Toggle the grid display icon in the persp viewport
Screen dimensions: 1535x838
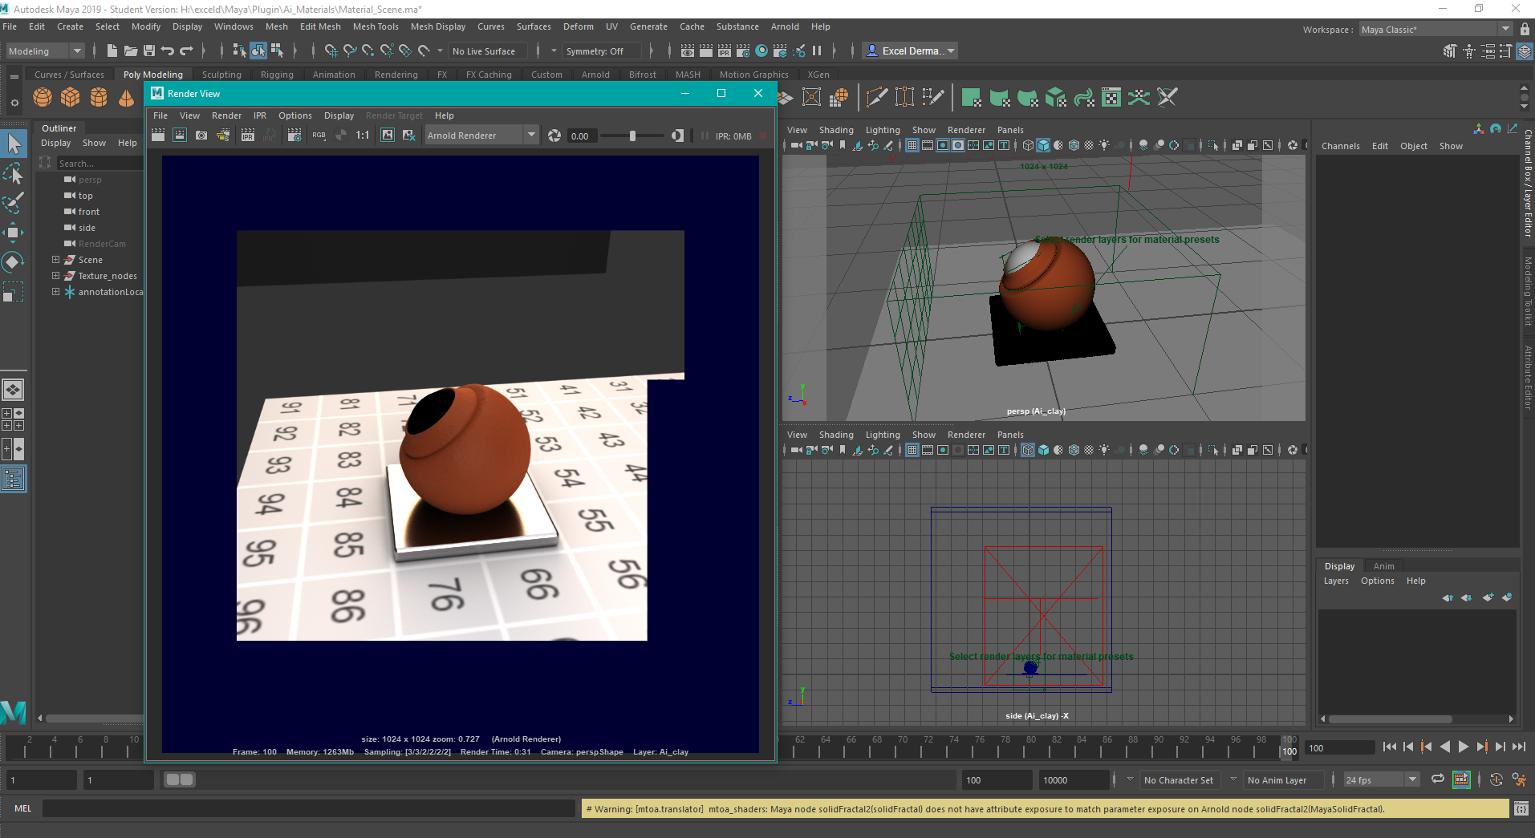(911, 145)
